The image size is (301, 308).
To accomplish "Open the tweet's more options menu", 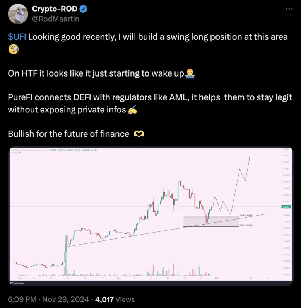I will click(x=289, y=9).
